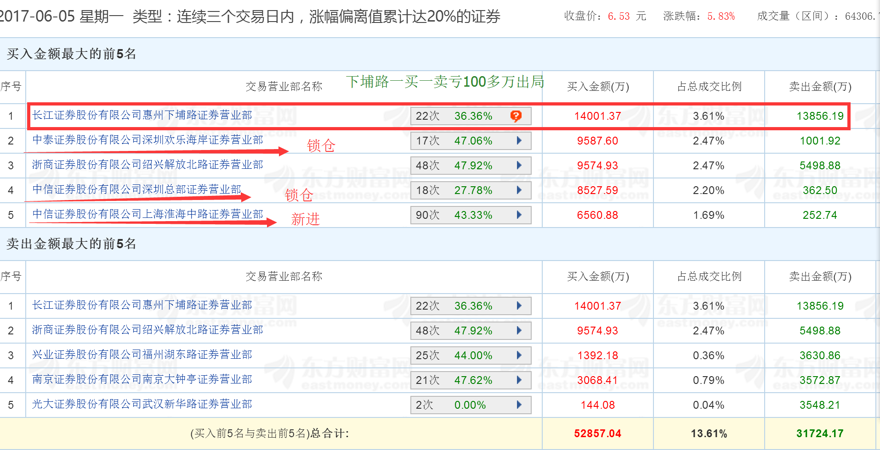
Task: Click the orange question-mark icon beside 36.36%
Action: (516, 116)
